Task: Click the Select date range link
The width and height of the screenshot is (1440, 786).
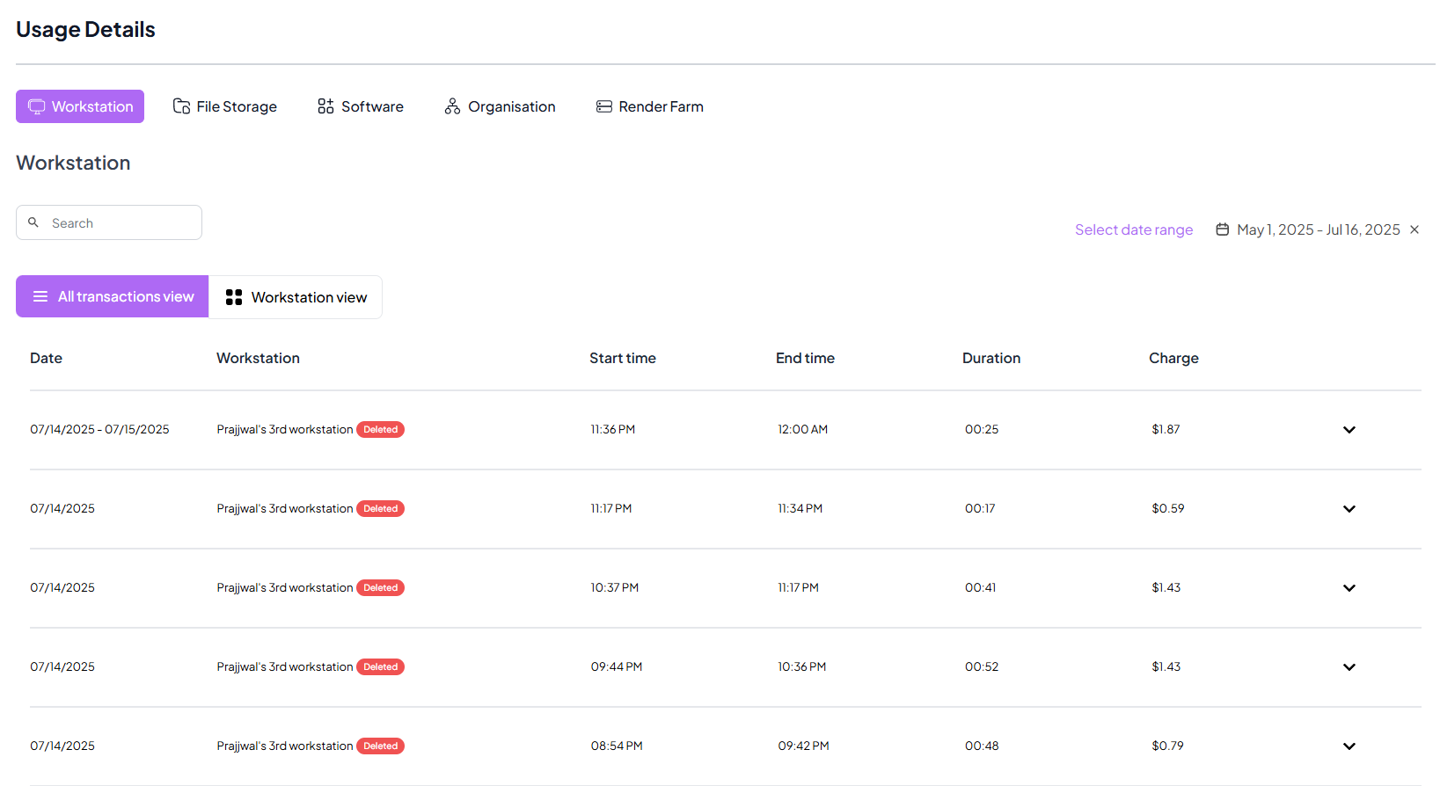Action: [1133, 229]
